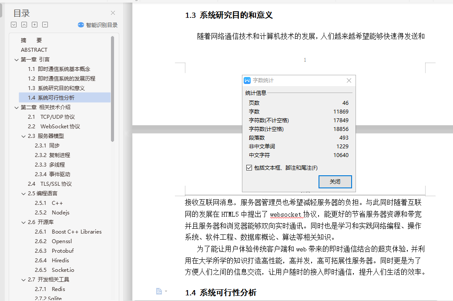Click the WPS icon in 字数统计 dialog title
This screenshot has width=453, height=301.
pos(247,80)
